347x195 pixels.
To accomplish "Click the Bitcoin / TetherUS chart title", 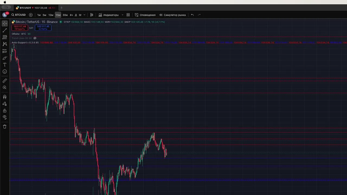I will [x=36, y=22].
